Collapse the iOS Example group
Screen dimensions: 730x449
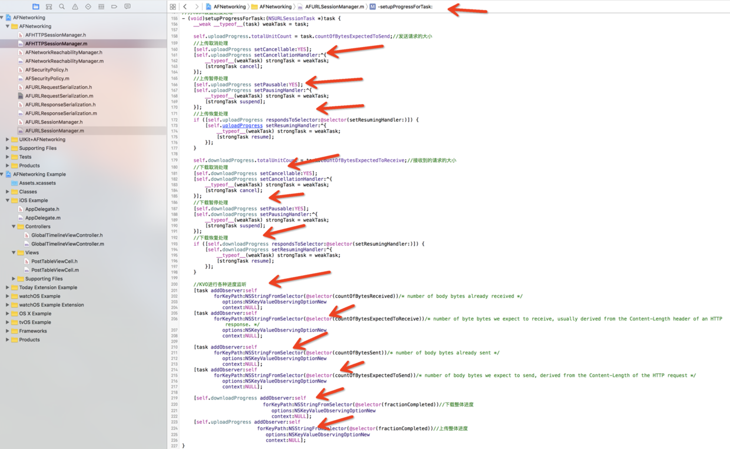[8, 200]
